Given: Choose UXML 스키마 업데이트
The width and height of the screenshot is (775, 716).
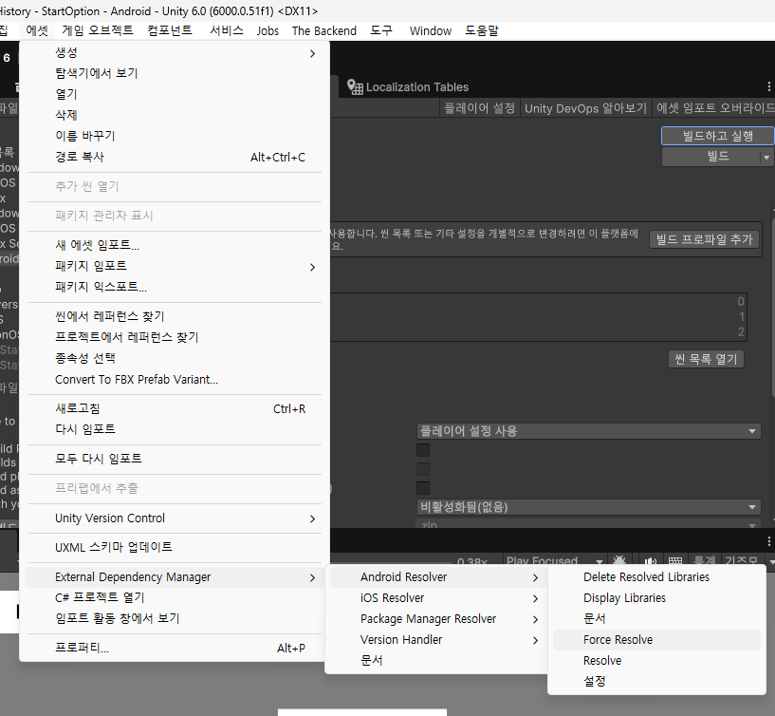Looking at the screenshot, I should click(x=175, y=547).
